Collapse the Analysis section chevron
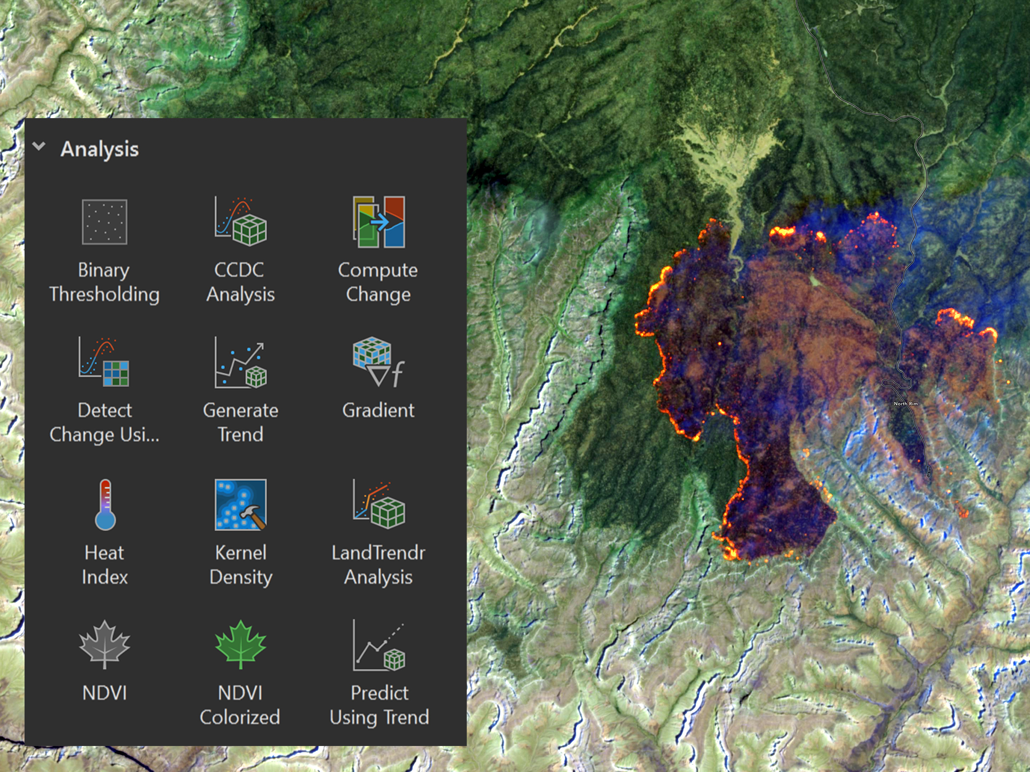 click(39, 145)
